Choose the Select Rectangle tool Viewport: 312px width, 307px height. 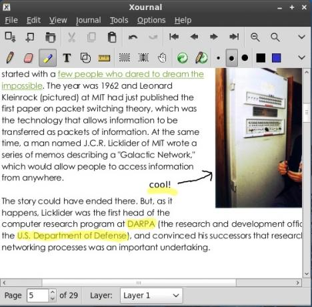[125, 58]
